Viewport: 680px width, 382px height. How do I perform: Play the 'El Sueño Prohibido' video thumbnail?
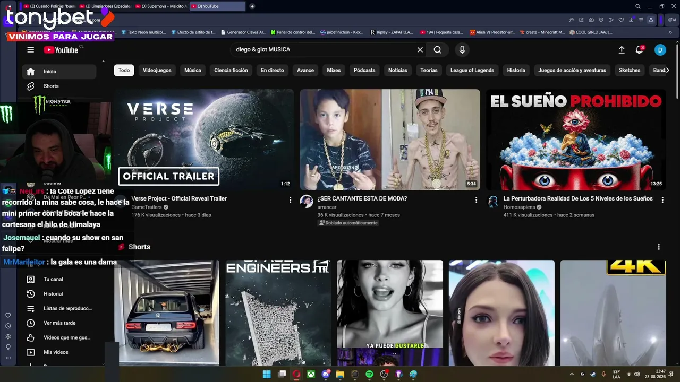576,140
